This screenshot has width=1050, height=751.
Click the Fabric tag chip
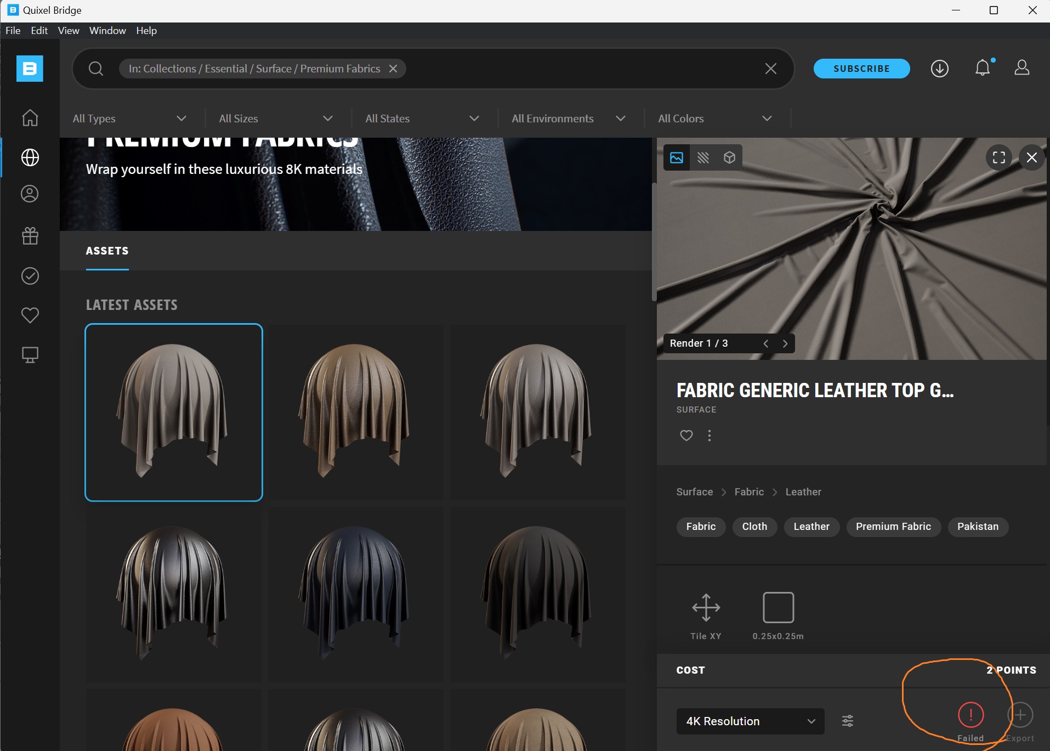pos(701,527)
